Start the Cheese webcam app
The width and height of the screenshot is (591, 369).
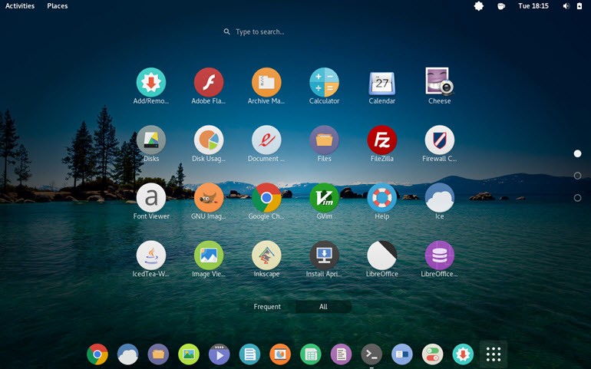[440, 81]
